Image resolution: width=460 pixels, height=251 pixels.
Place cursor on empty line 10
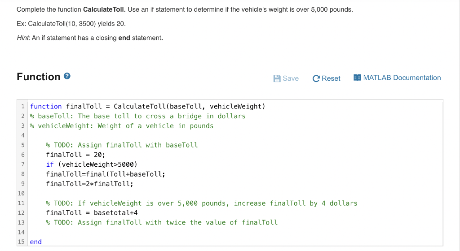click(x=234, y=193)
